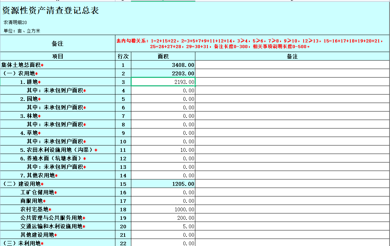Select the highlighted 2193.00 cell for 耕地
This screenshot has height=246, width=390.
tap(163, 82)
